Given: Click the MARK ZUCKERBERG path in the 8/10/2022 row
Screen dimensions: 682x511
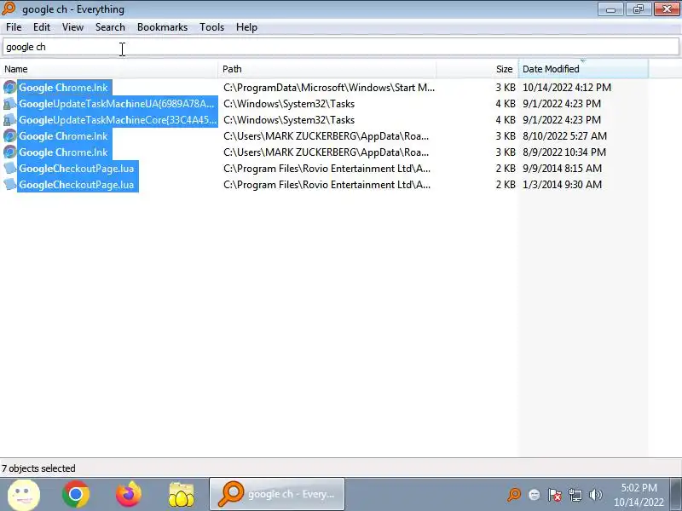Looking at the screenshot, I should (x=327, y=136).
